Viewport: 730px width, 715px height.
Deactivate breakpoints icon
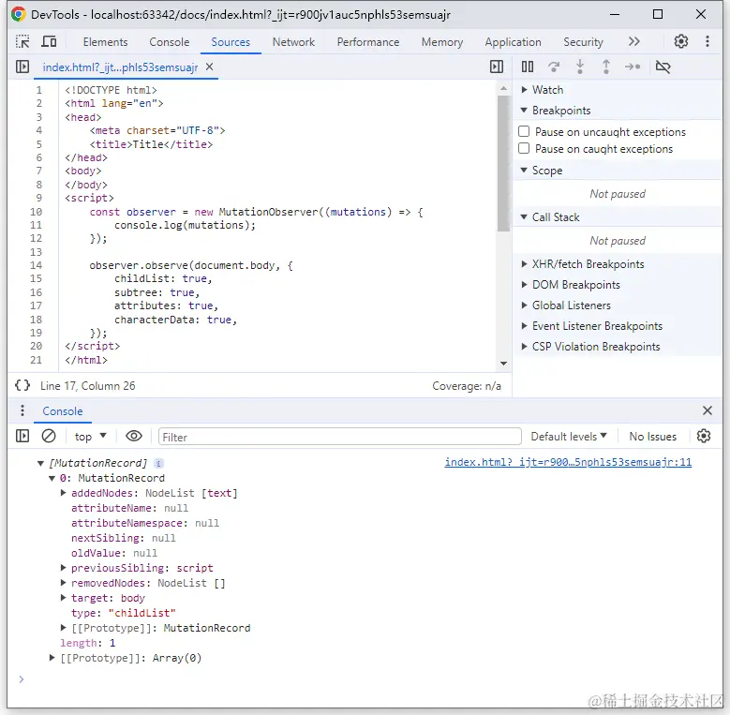coord(663,67)
